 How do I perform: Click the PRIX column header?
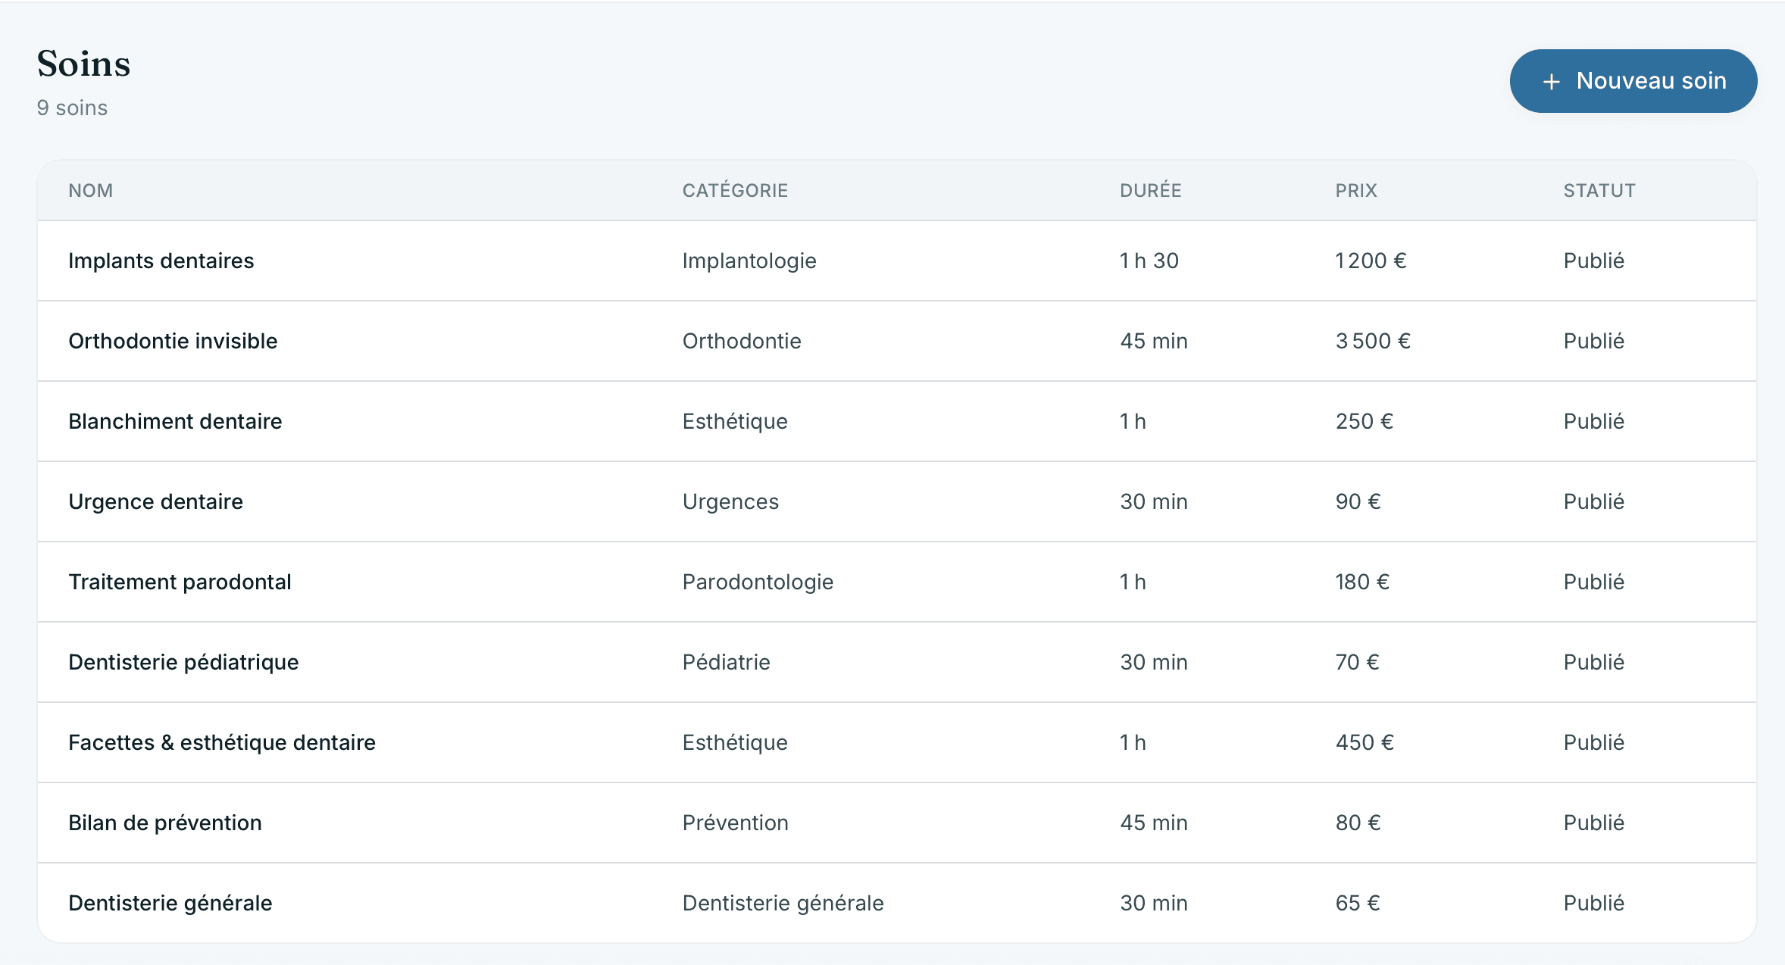tap(1356, 190)
